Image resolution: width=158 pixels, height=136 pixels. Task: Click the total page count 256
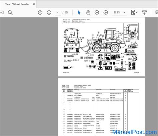coord(66,13)
